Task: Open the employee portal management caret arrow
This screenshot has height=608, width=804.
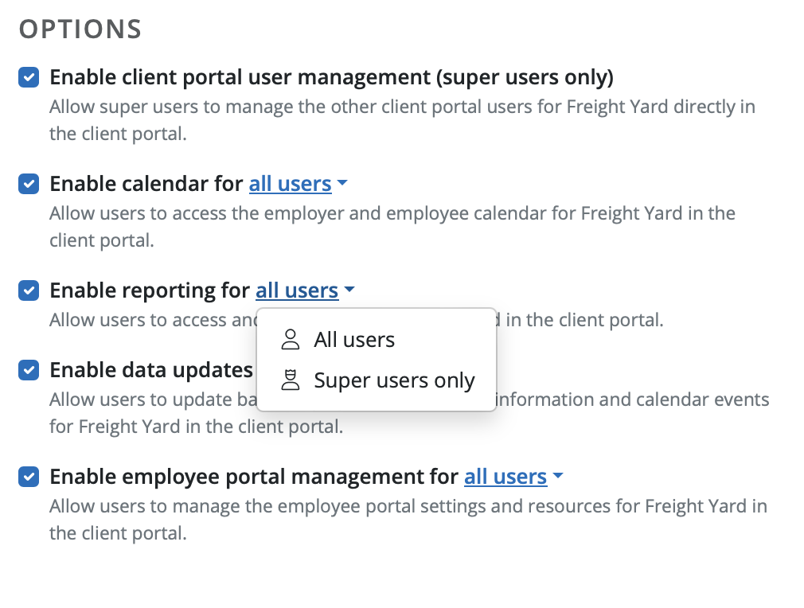Action: click(x=557, y=477)
